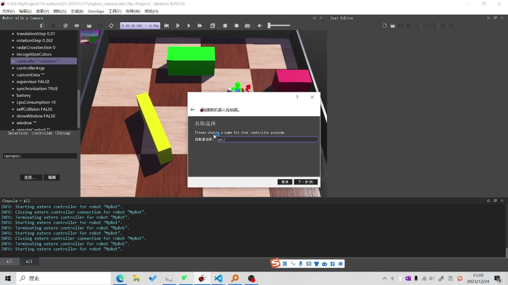This screenshot has width=508, height=285.
Task: Open the Overlays menu
Action: click(96, 11)
